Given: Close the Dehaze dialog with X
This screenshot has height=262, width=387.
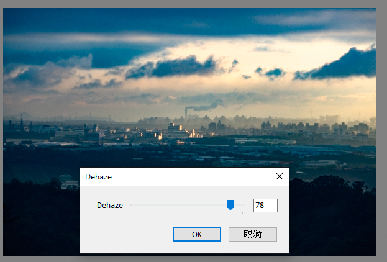Looking at the screenshot, I should click(280, 176).
